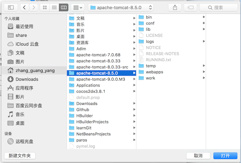241x163 pixels.
Task: Select the cocos2dx3.8.1 folder
Action: click(x=102, y=91)
